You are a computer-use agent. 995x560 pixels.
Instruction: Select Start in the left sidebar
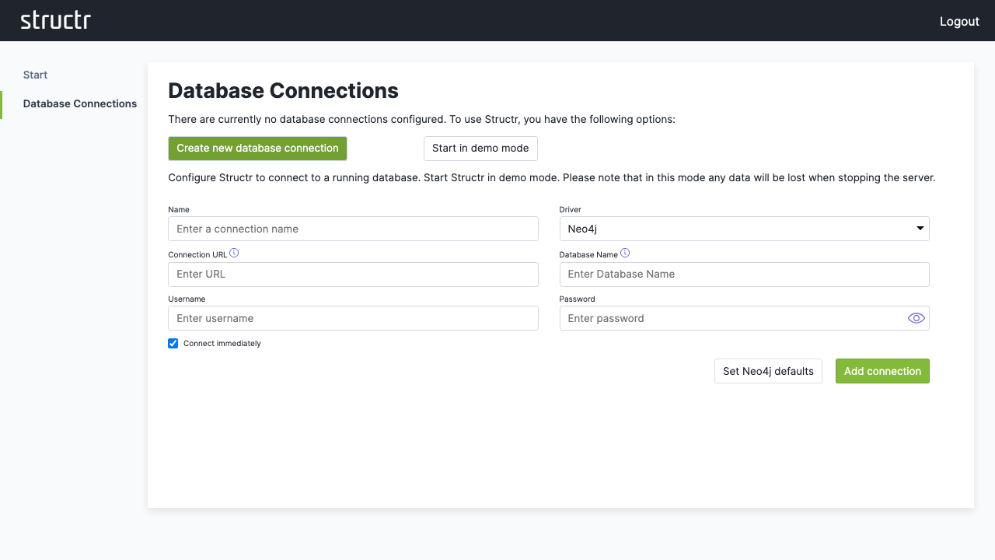click(x=35, y=75)
